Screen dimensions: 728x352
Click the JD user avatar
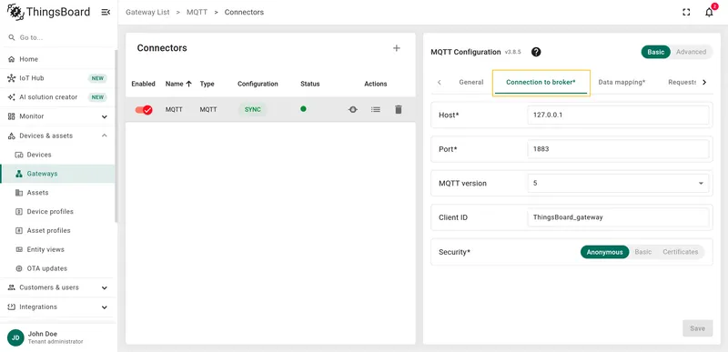coord(15,337)
